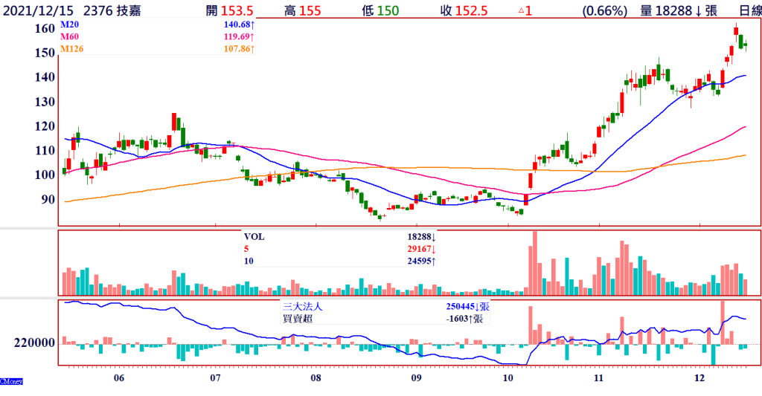Click the CMoney logo in bottom-left corner

pyautogui.click(x=11, y=381)
